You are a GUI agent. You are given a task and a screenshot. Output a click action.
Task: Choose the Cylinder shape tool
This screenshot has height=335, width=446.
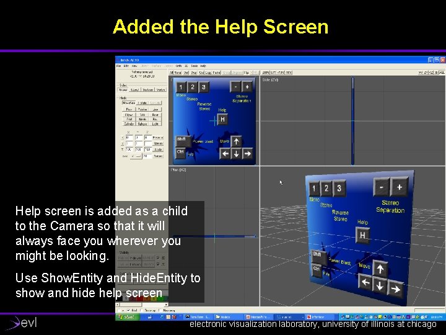(x=129, y=124)
